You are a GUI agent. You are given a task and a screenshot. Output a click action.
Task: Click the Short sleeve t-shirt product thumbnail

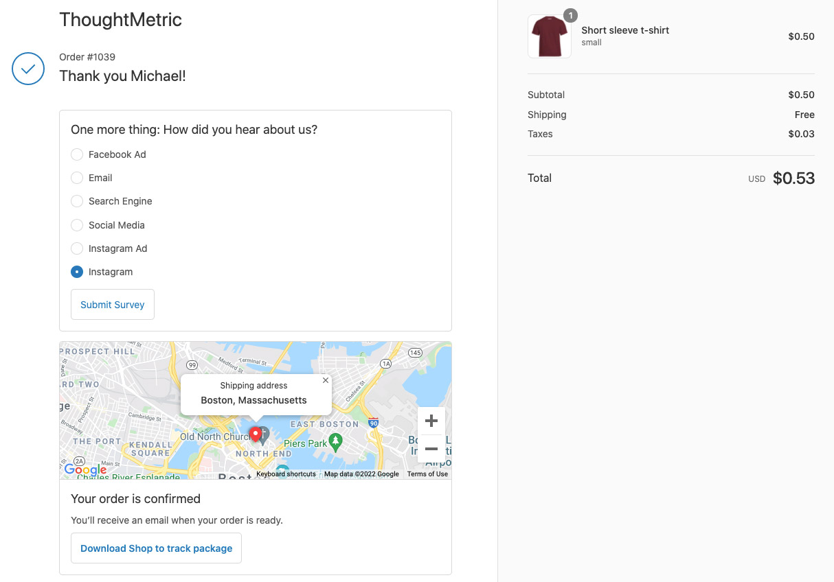click(549, 36)
